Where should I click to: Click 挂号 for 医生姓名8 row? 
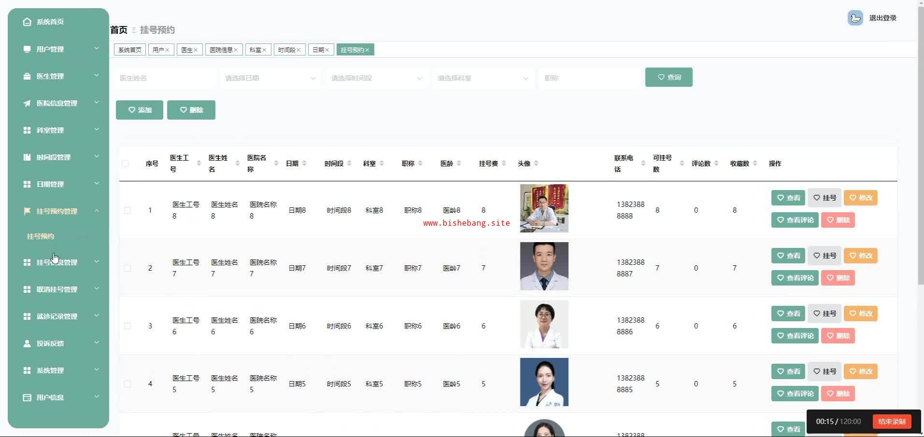(x=825, y=198)
